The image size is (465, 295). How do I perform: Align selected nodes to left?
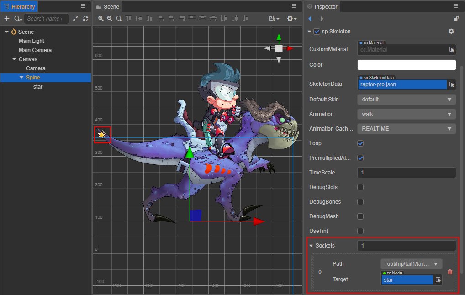coord(160,18)
